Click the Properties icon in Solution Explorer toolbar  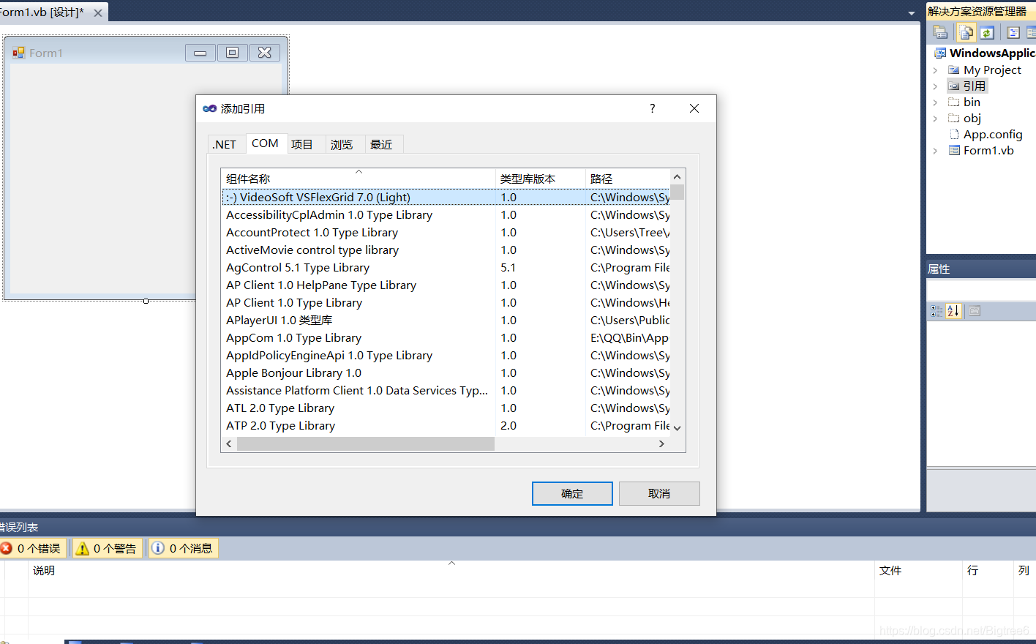(x=941, y=32)
